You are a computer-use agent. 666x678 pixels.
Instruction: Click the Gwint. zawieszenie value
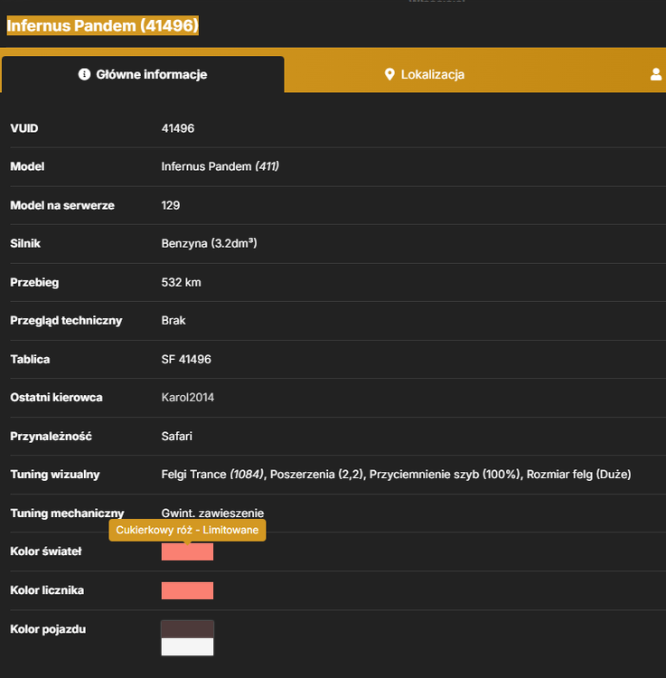[x=212, y=513]
